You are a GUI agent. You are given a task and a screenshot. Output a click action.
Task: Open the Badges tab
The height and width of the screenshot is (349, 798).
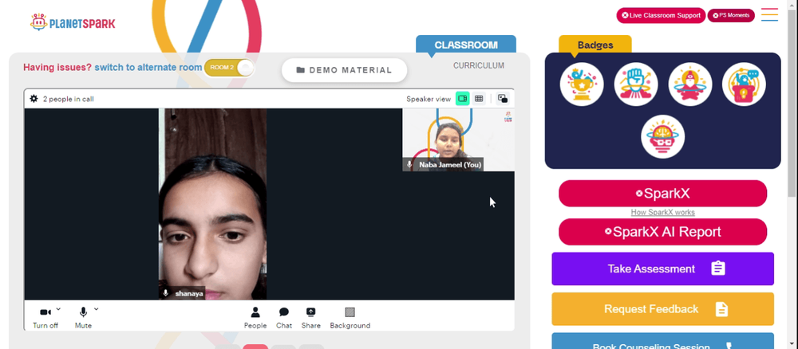tap(595, 45)
